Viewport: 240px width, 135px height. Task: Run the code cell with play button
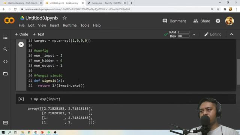pyautogui.click(x=21, y=45)
